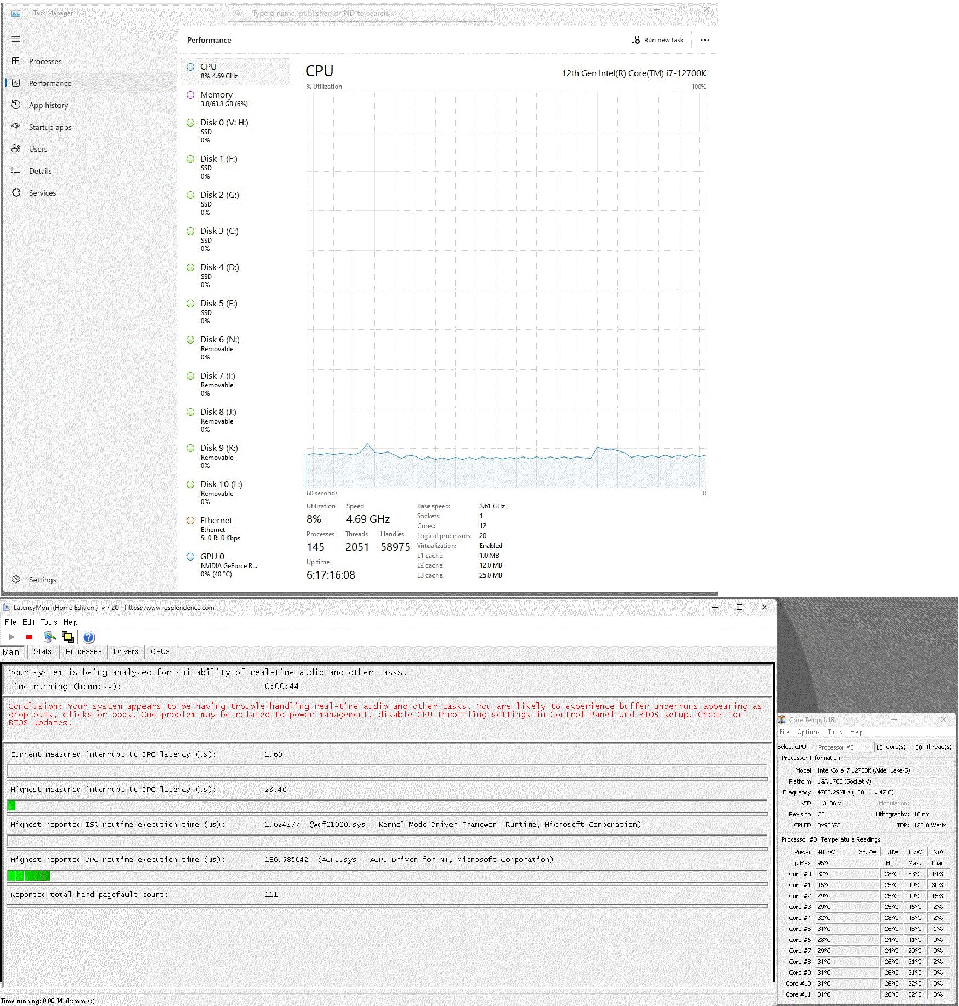Select Disk 0 (V: H:) in performance list
The width and height of the screenshot is (959, 1006).
tap(235, 131)
